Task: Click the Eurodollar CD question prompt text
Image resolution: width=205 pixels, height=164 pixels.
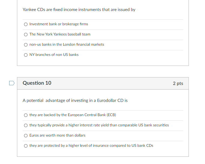Action: point(75,101)
